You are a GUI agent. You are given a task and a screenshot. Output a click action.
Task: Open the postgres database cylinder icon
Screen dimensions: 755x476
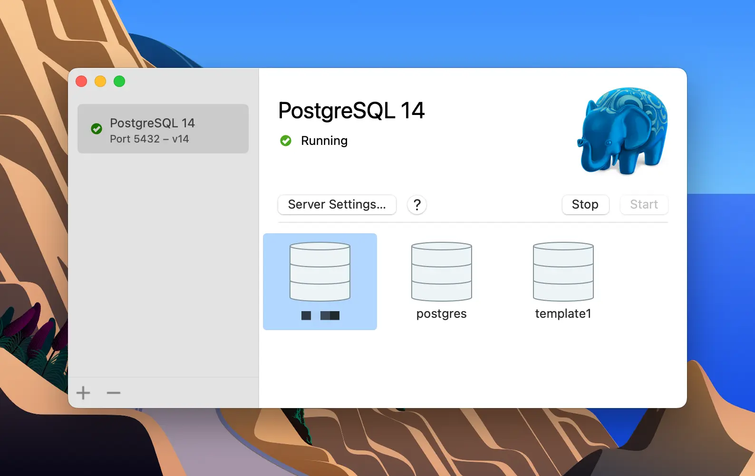pos(441,272)
